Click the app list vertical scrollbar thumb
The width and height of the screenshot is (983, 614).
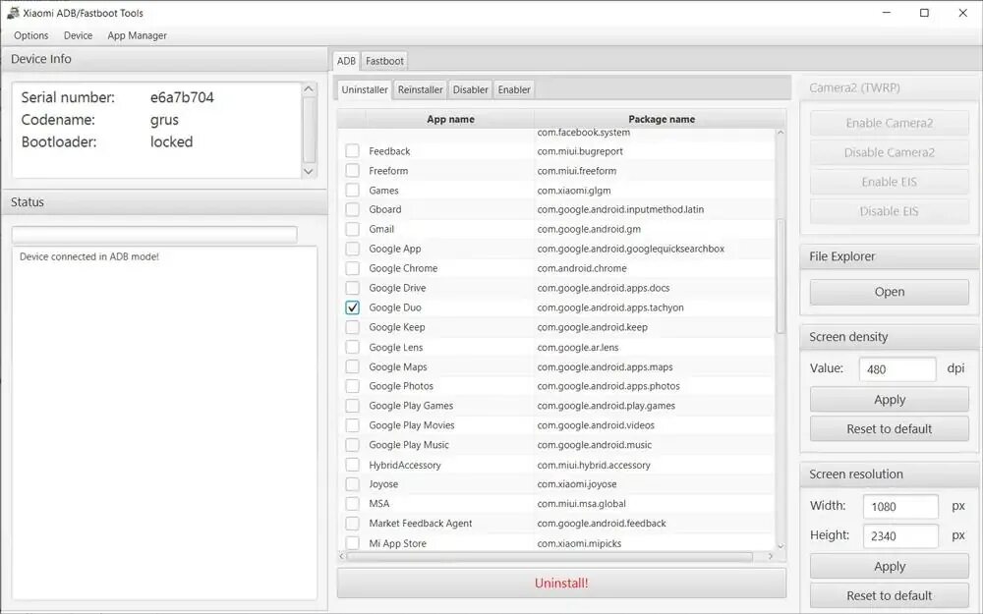click(x=781, y=276)
